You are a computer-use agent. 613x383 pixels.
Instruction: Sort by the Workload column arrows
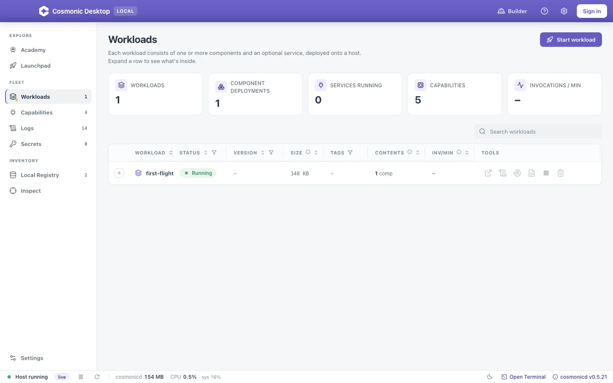coord(171,153)
